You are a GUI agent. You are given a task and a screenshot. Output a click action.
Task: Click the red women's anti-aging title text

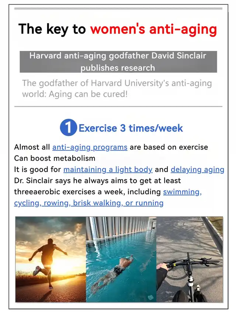[153, 29]
